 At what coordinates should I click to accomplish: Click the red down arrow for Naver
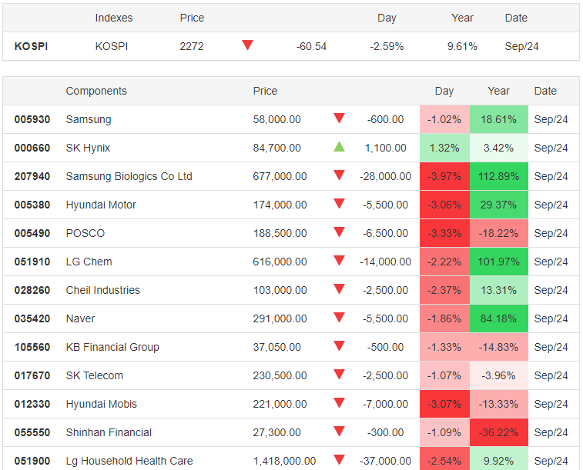point(339,318)
